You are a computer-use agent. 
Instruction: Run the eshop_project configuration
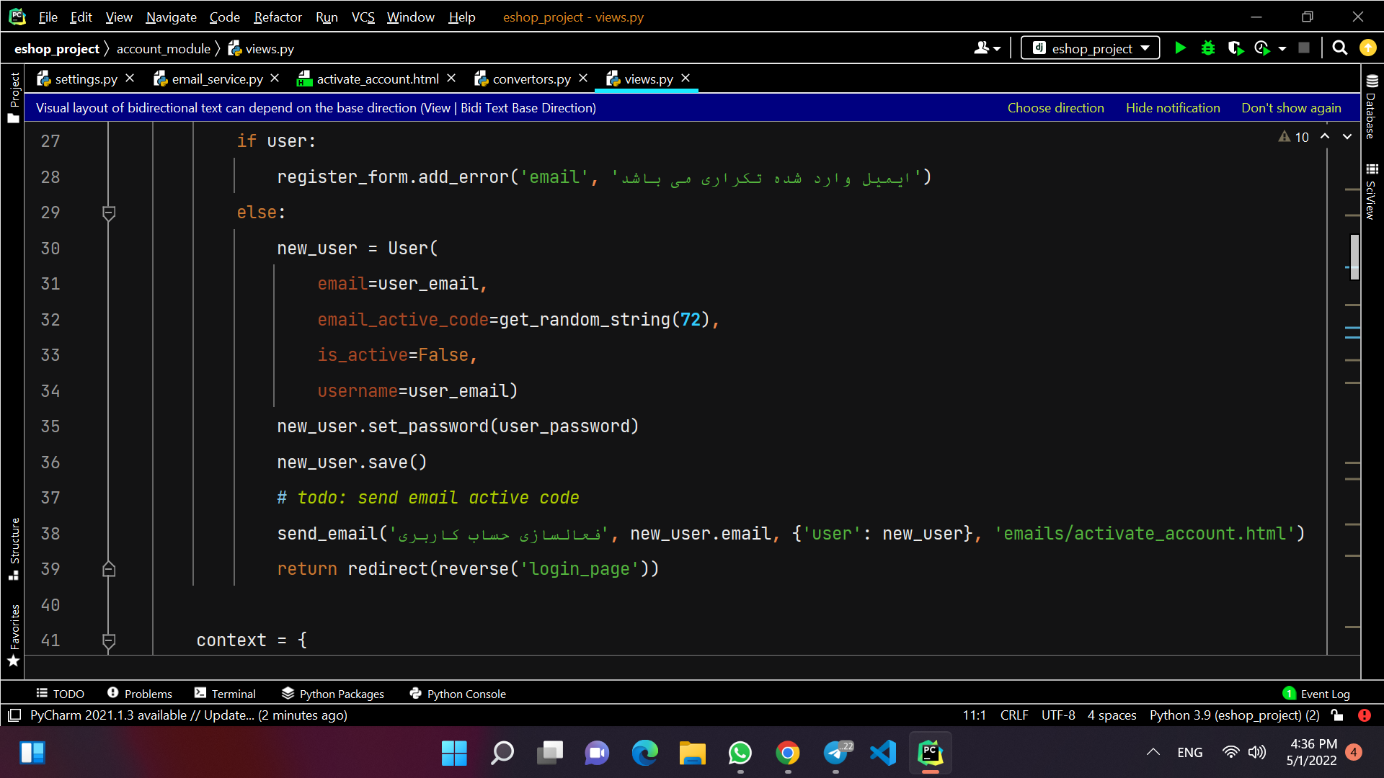(1180, 48)
